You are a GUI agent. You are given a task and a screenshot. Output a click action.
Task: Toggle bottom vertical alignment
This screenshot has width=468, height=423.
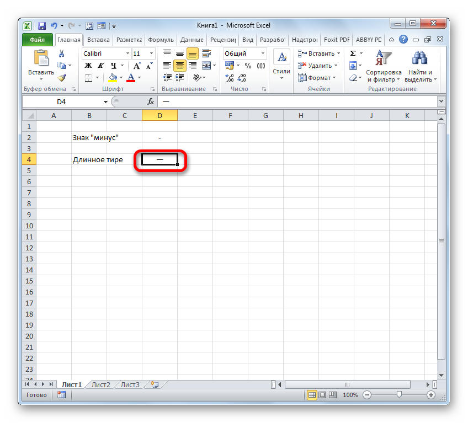click(x=193, y=53)
